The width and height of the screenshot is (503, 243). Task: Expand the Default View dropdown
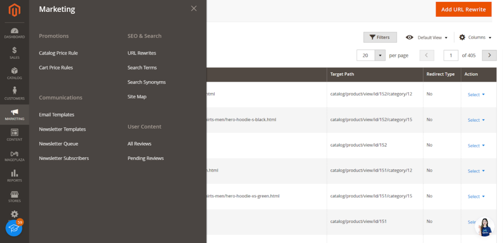pos(426,37)
